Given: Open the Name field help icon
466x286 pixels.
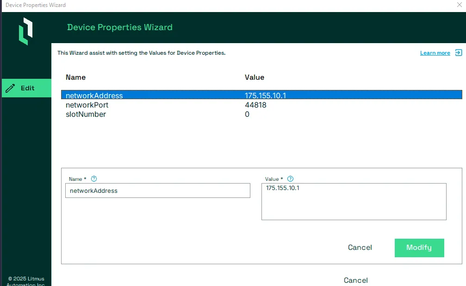Looking at the screenshot, I should [94, 178].
